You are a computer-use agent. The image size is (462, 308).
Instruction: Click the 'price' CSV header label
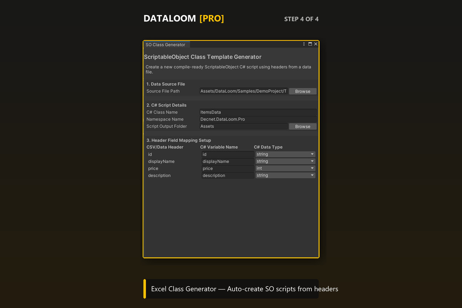click(153, 168)
